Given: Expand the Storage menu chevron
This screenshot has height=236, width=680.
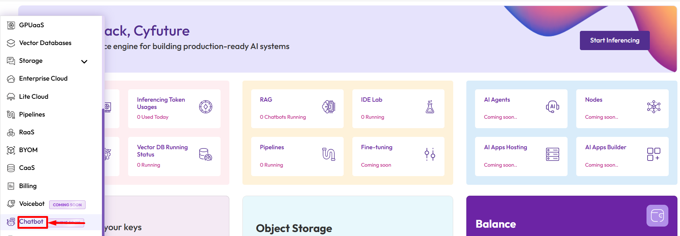Looking at the screenshot, I should tap(84, 61).
